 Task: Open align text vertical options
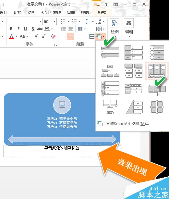click(100, 29)
